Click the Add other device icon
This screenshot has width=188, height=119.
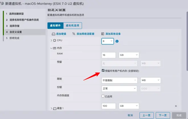[103, 34]
